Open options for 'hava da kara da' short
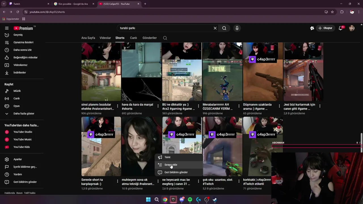Image resolution: width=363 pixels, height=204 pixels. coord(158,106)
